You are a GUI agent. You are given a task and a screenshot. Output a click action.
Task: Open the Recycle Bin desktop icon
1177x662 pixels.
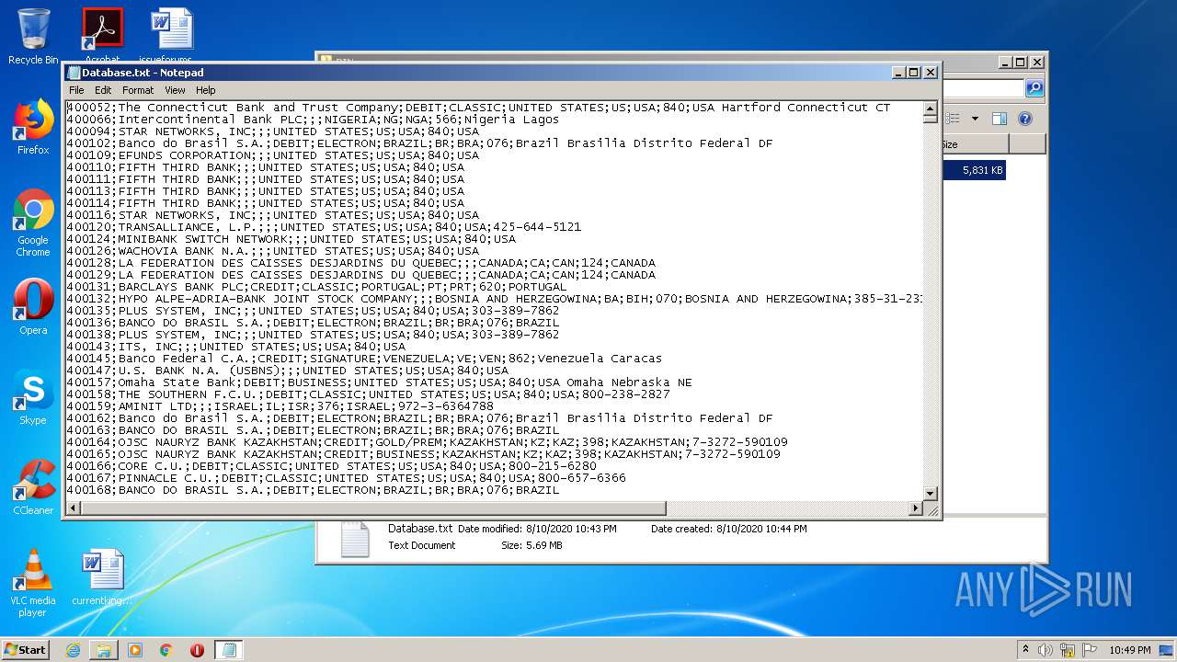point(33,37)
